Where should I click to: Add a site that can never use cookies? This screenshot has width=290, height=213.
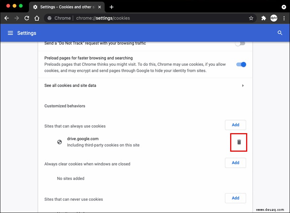pos(235,198)
